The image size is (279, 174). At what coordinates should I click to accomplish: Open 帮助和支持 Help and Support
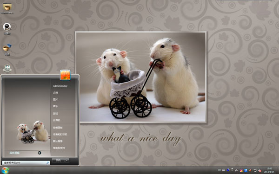pyautogui.click(x=59, y=148)
